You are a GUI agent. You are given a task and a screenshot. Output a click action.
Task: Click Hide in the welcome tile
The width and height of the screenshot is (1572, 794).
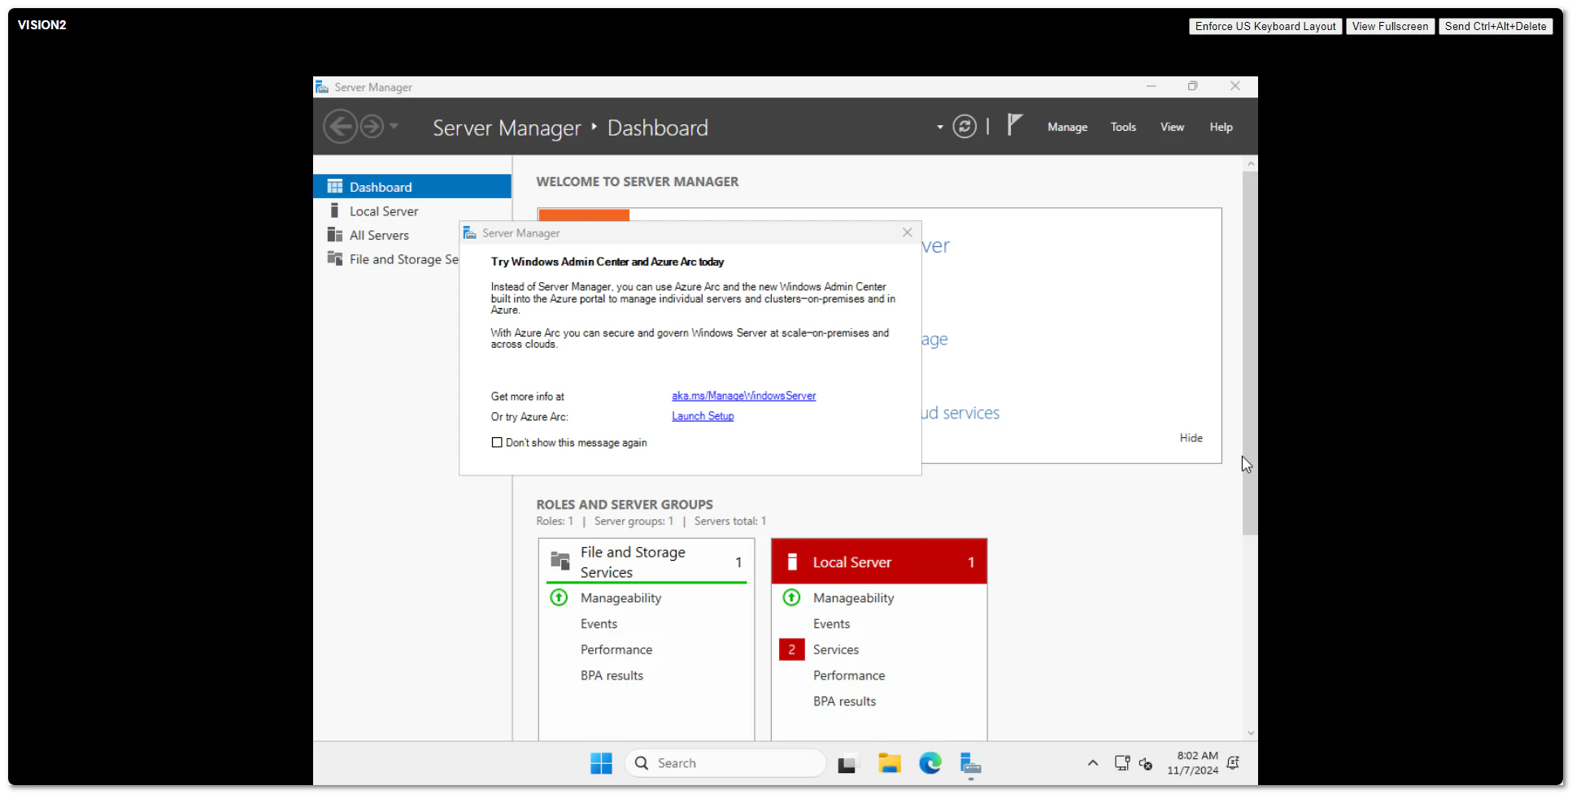click(1191, 438)
